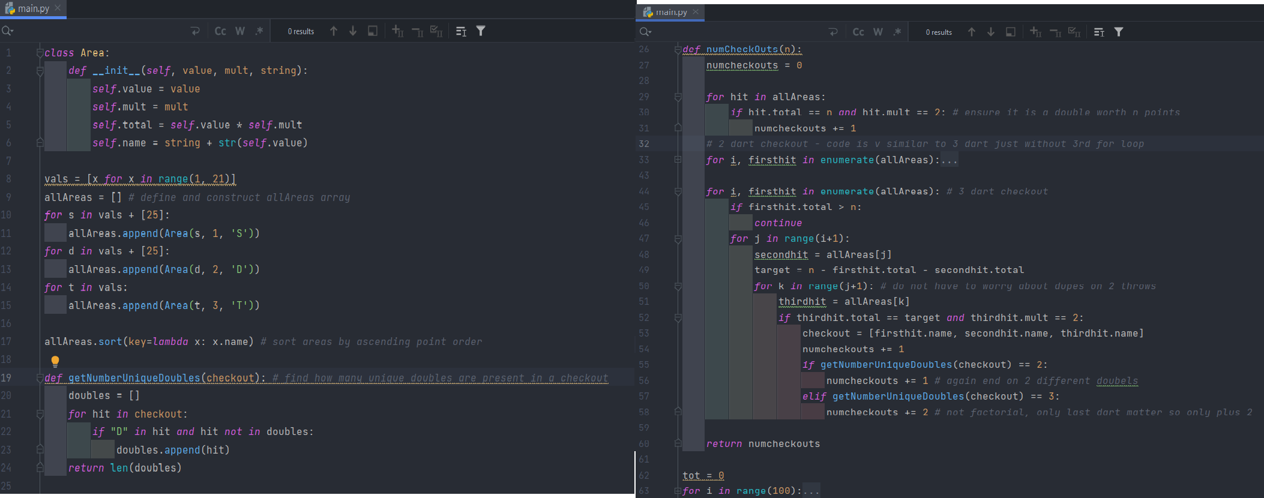Click Select All Occurrences icon in left editor
This screenshot has height=498, width=1264.
click(x=436, y=31)
